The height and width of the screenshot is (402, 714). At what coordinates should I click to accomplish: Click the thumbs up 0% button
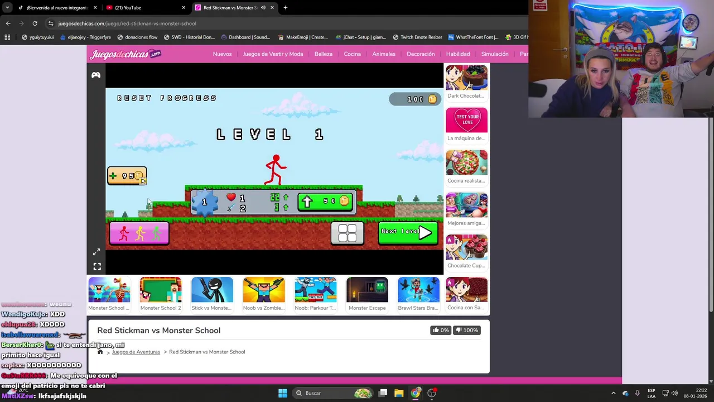click(x=440, y=330)
